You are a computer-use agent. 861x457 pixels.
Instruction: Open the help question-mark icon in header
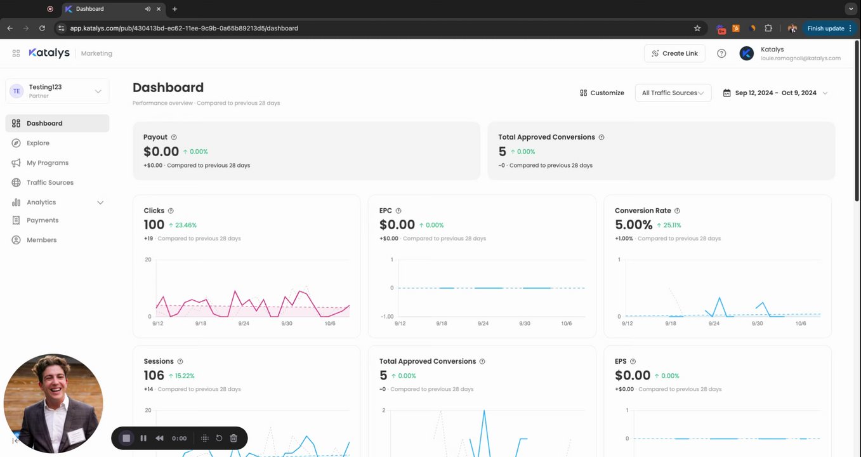coord(721,53)
